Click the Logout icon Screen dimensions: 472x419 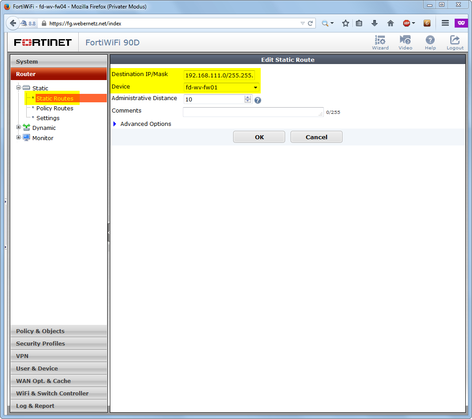[x=455, y=42]
